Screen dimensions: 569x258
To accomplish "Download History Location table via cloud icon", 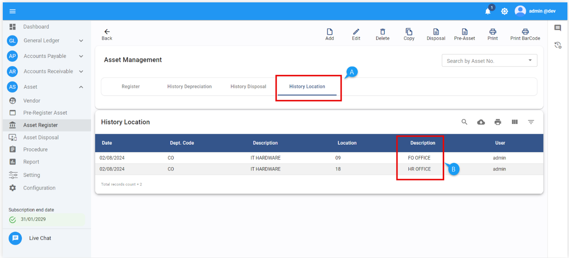I will click(481, 122).
